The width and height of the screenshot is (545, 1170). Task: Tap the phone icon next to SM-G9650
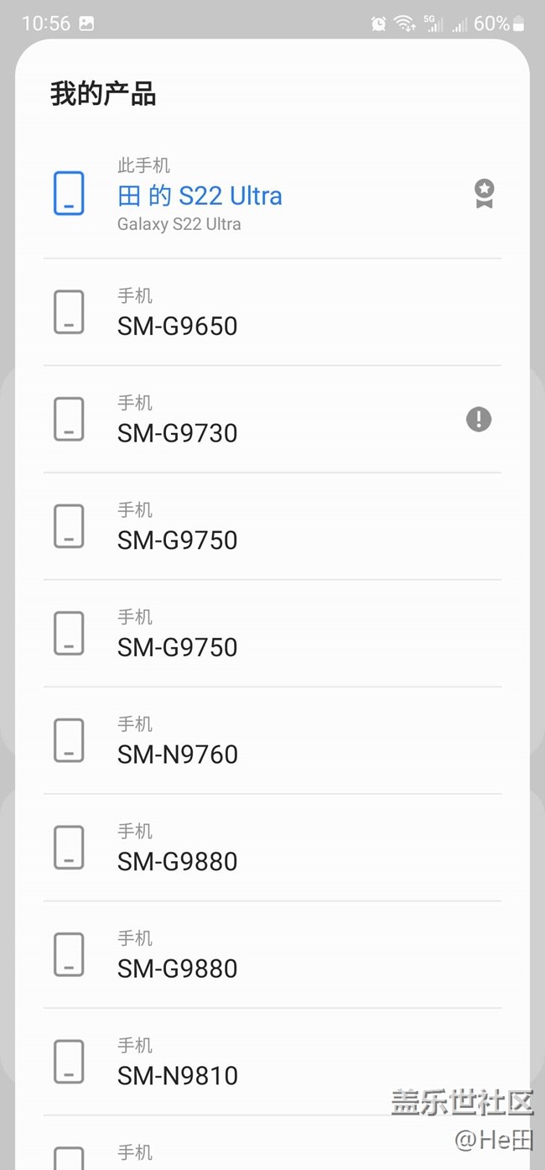point(69,312)
